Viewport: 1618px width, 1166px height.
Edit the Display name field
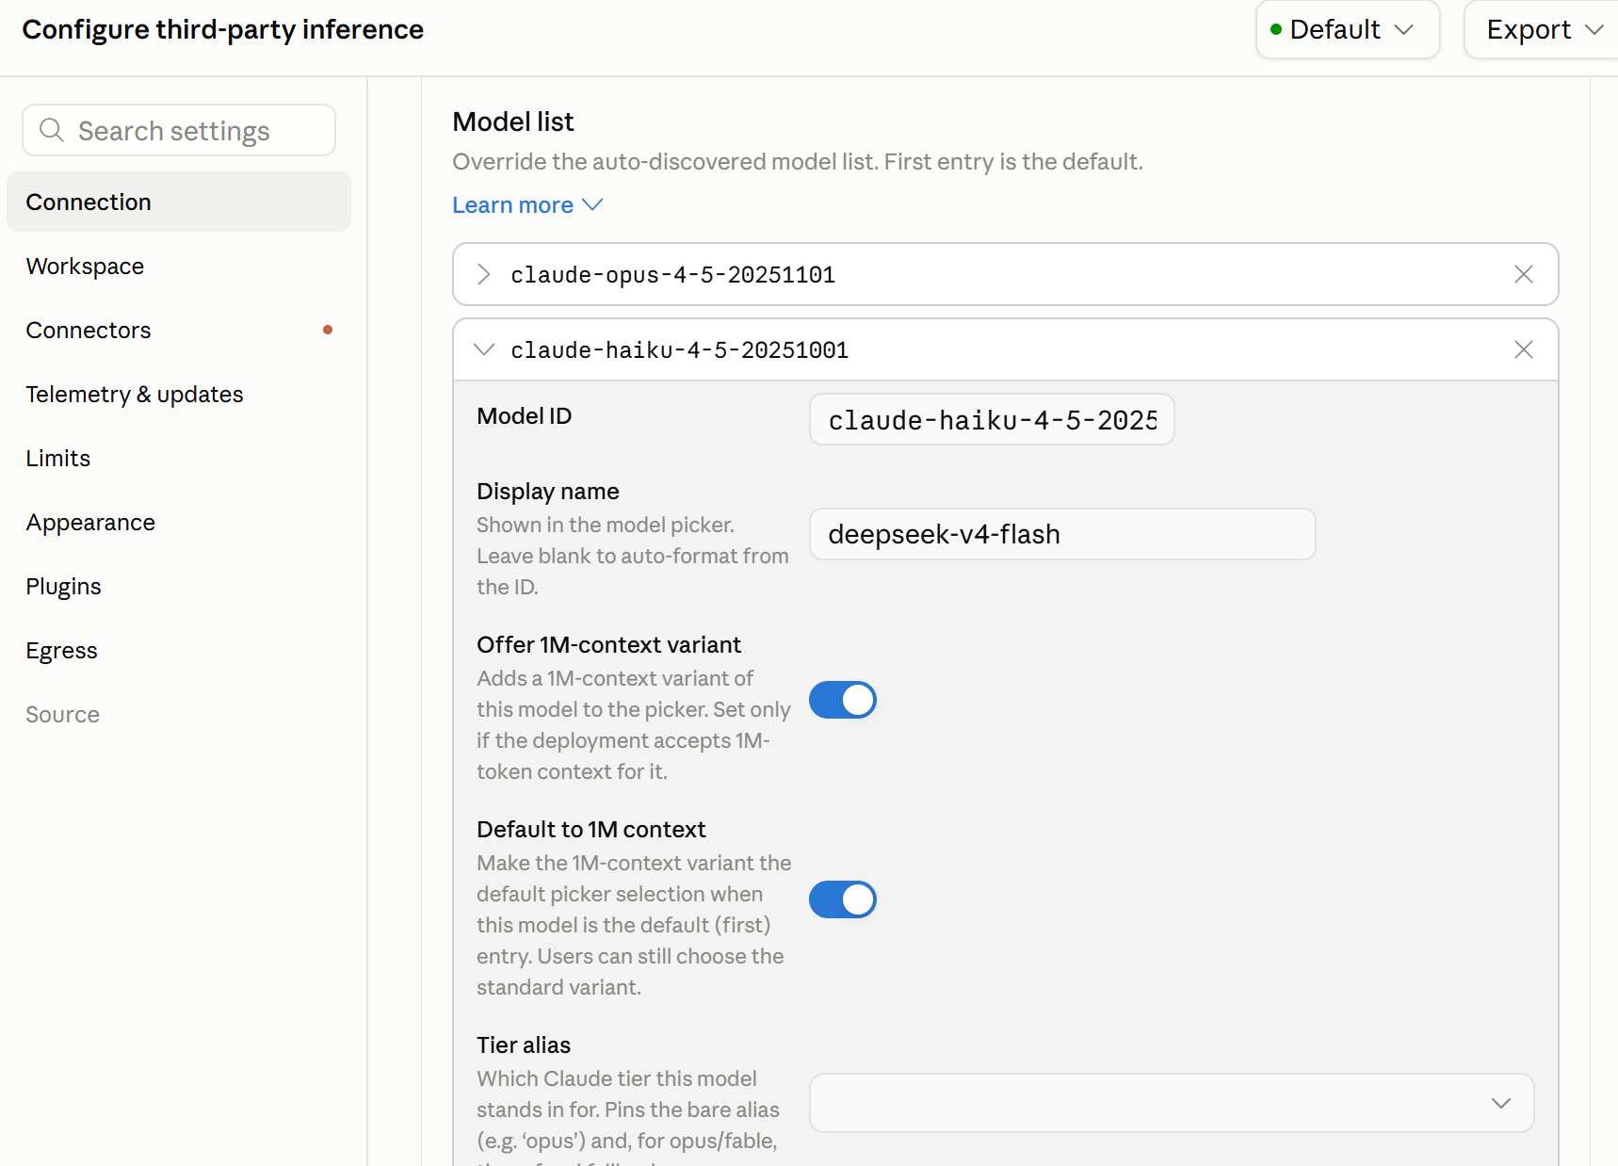click(x=1062, y=534)
